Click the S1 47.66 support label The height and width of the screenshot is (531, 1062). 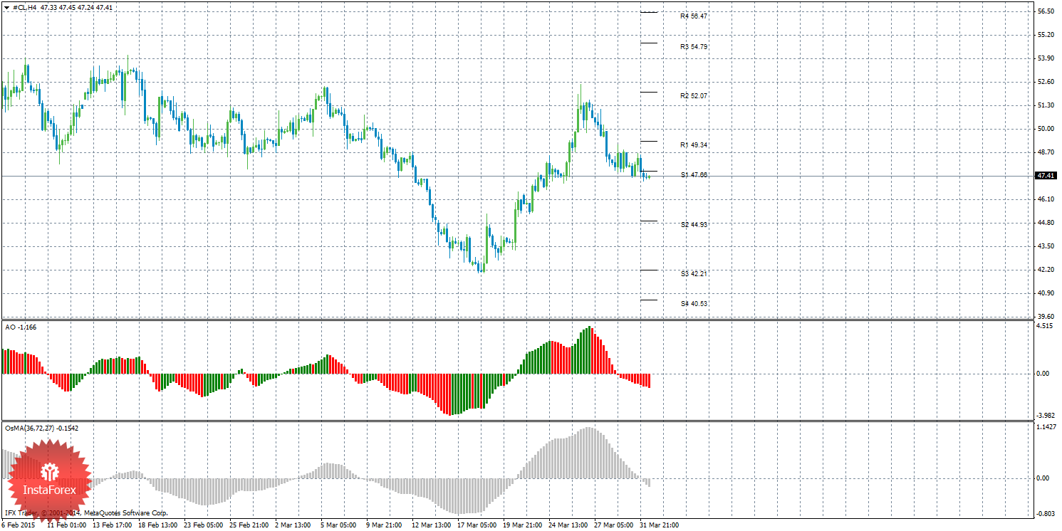pyautogui.click(x=694, y=174)
